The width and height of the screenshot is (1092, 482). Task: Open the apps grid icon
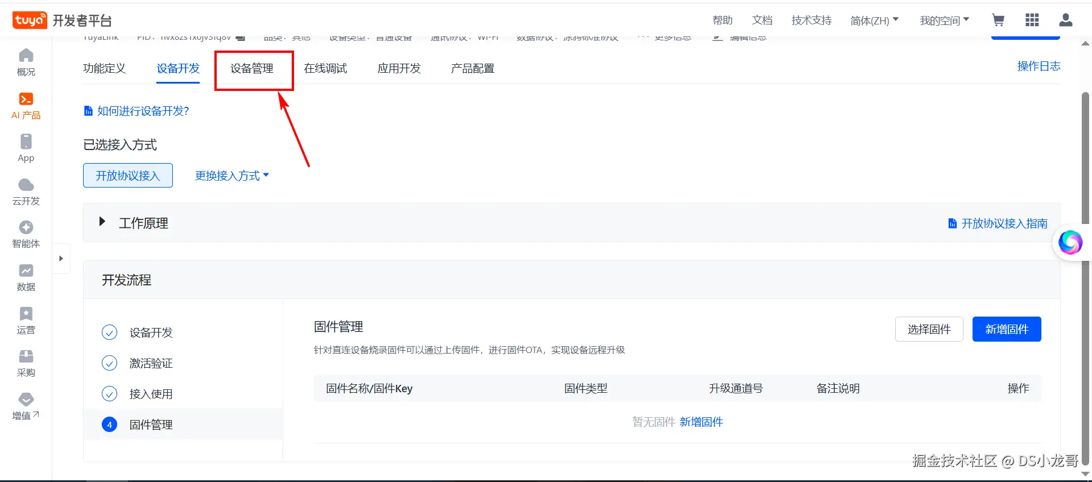pos(1032,20)
